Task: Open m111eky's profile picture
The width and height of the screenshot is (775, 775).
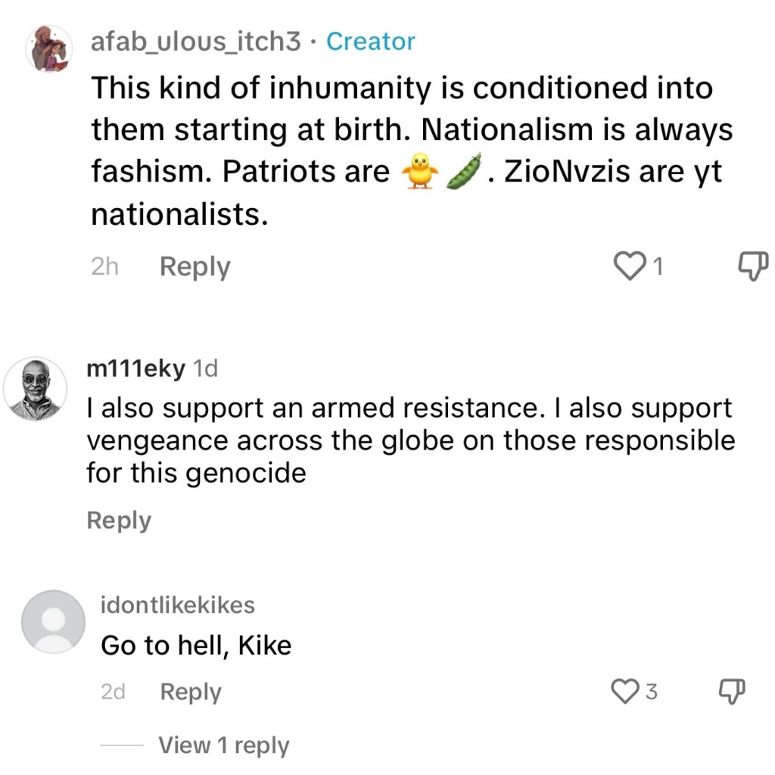Action: coord(36,388)
